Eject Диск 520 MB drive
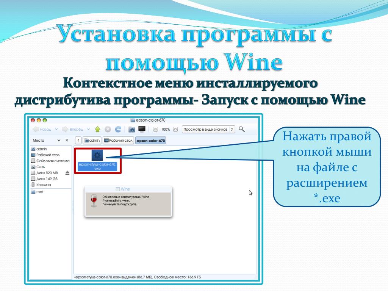388x291 pixels. click(x=67, y=173)
